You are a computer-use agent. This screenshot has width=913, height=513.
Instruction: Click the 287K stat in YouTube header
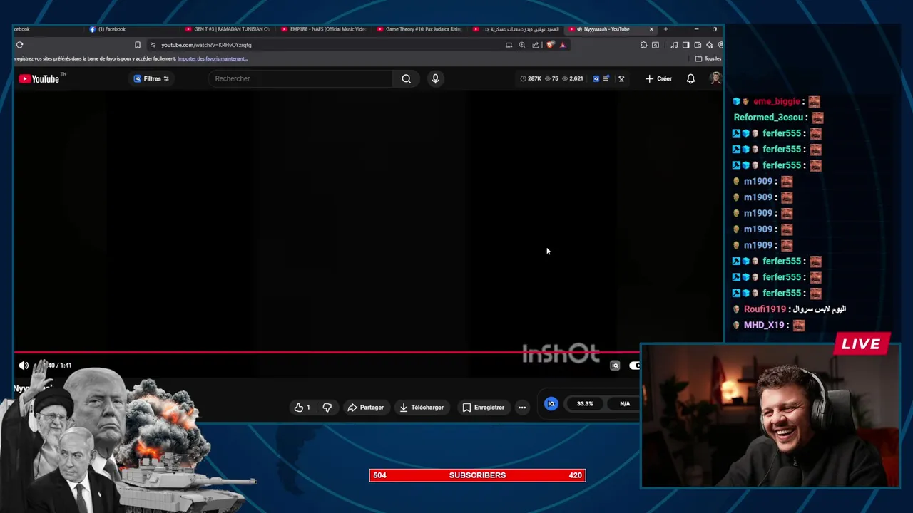click(531, 78)
